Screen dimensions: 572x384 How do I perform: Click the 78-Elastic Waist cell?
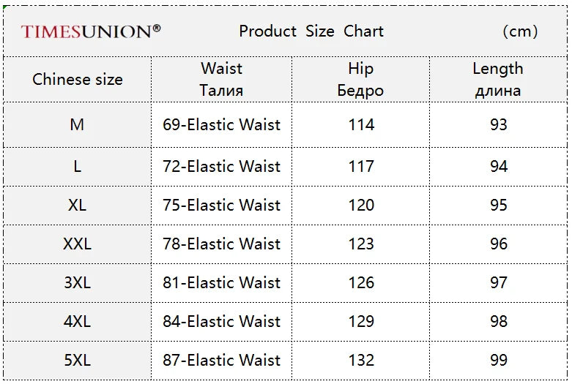[221, 244]
